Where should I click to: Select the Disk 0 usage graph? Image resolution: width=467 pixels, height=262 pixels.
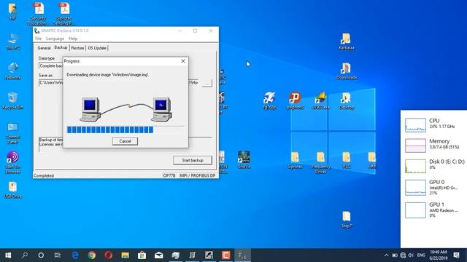[415, 166]
